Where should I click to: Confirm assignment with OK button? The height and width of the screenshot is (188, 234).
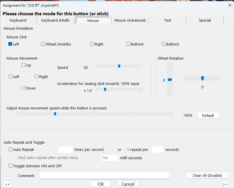[x=101, y=184]
